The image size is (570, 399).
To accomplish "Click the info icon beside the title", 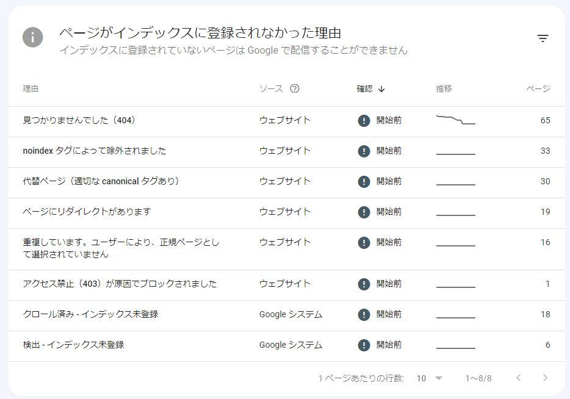I will 33,37.
